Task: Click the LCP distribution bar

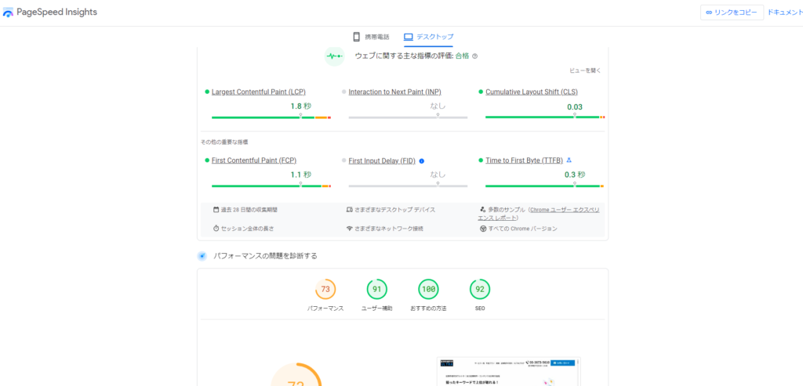Action: tap(271, 117)
